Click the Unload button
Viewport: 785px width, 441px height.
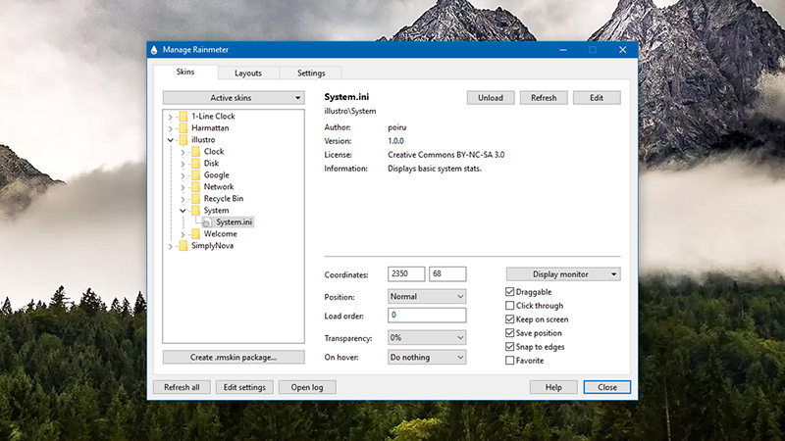click(x=491, y=98)
